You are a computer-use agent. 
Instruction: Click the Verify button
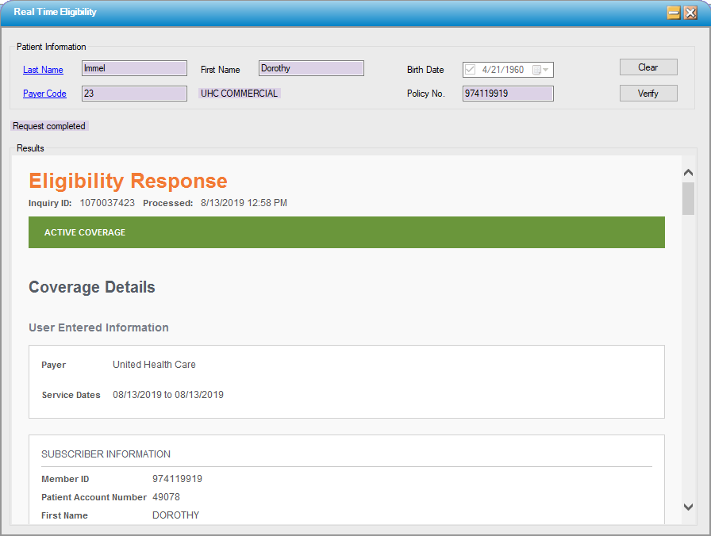tap(648, 94)
